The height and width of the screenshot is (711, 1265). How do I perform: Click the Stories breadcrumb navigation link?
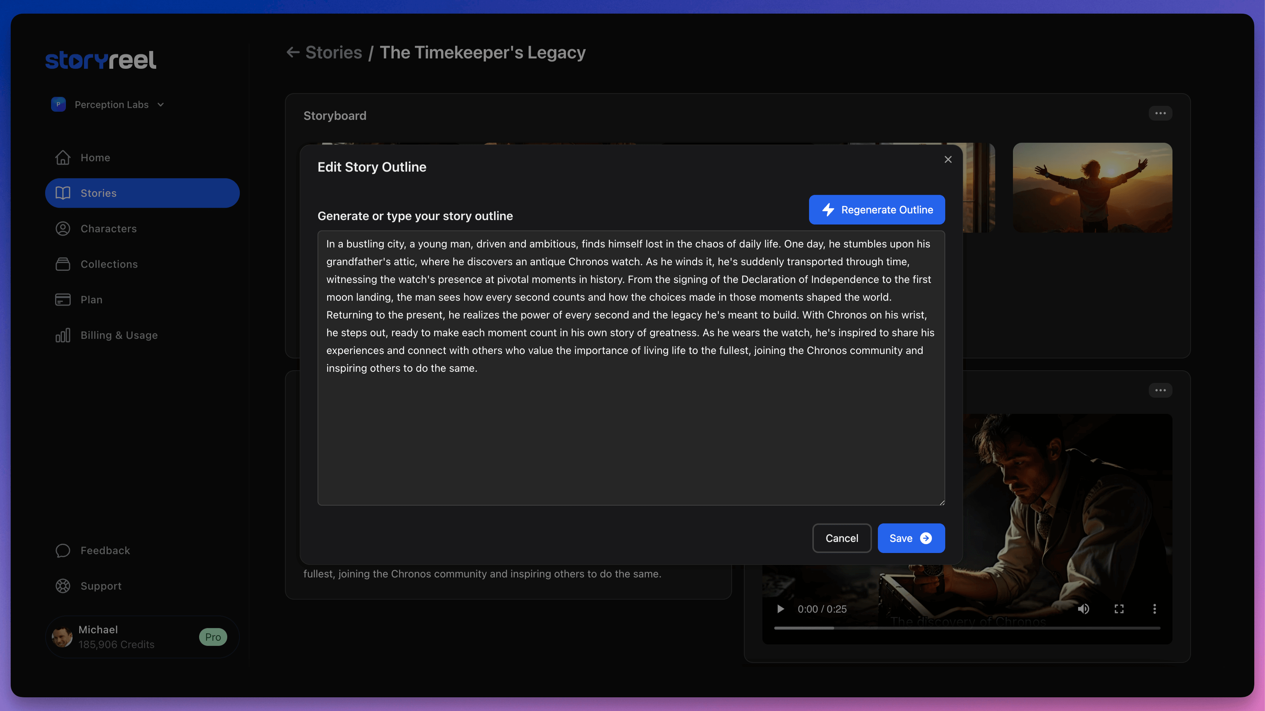point(333,52)
